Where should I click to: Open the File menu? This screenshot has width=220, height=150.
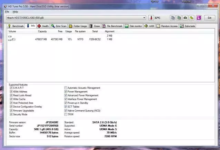coord(7,12)
